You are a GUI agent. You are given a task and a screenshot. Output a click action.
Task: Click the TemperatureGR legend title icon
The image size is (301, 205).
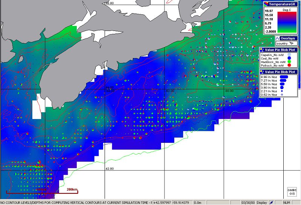266,3
